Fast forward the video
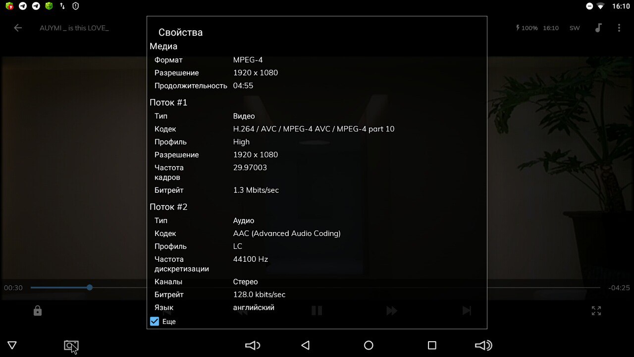 coord(392,311)
